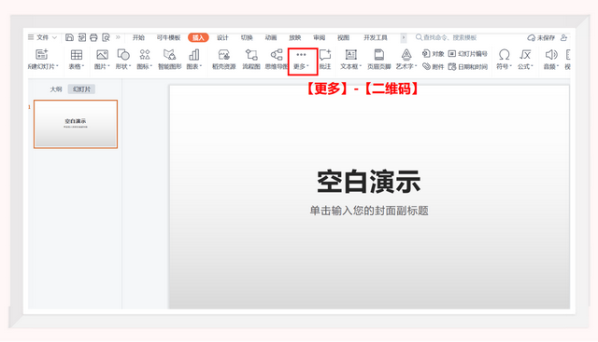
Task: Open the 艺术字 word art dropdown
Action: tap(406, 60)
